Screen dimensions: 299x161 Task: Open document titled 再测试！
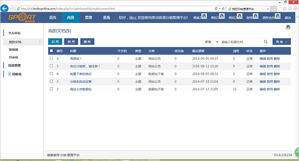point(76,59)
